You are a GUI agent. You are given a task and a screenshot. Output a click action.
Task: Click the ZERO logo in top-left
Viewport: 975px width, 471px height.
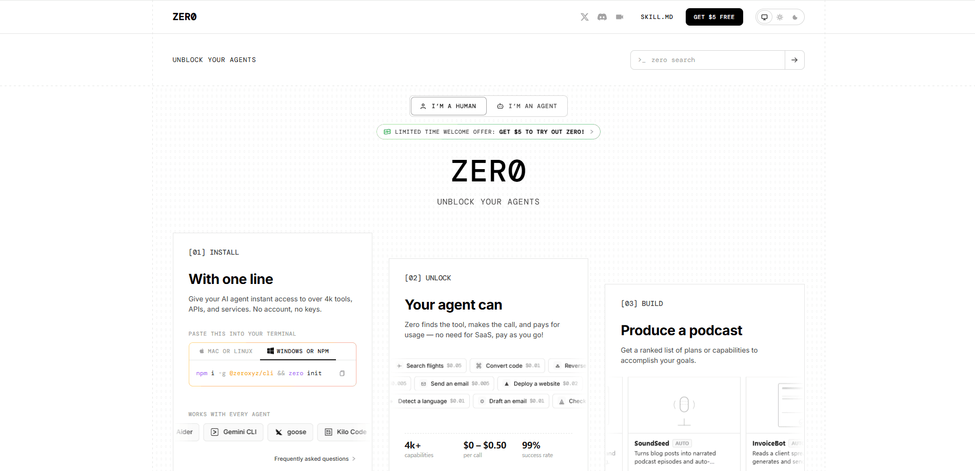pos(185,17)
